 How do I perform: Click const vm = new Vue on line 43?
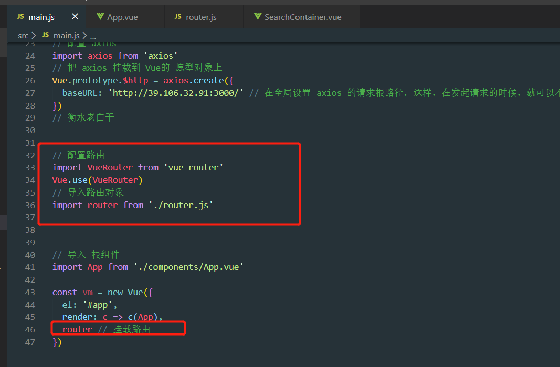coord(98,293)
